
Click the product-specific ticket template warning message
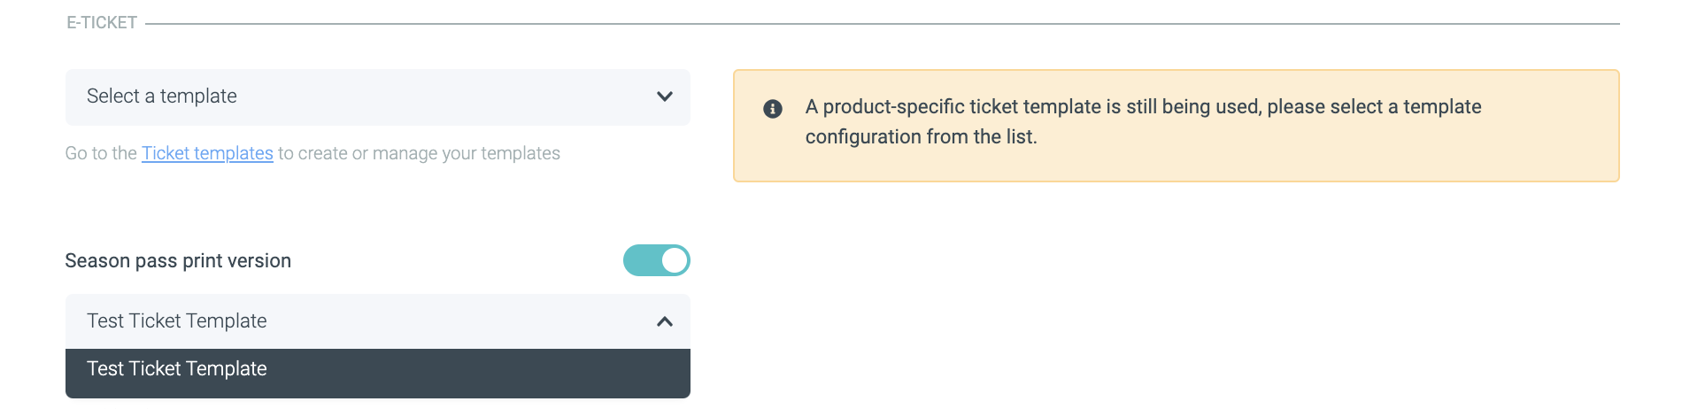click(x=1142, y=107)
